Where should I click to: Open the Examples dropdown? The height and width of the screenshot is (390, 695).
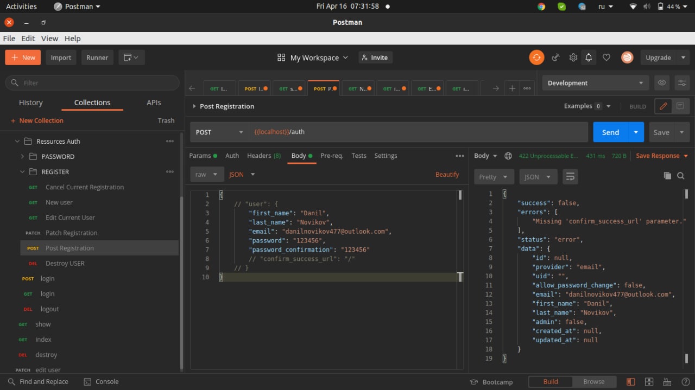click(x=587, y=106)
